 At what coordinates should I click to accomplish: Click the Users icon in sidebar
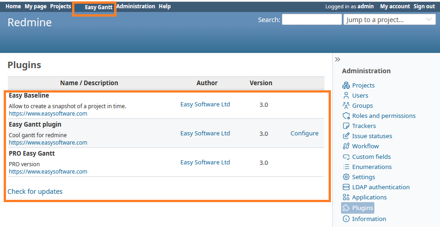click(x=346, y=96)
